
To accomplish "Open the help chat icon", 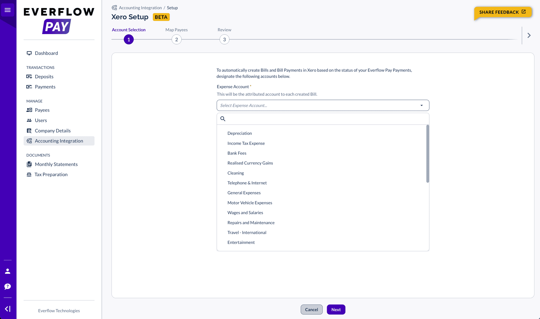I will click(7, 287).
